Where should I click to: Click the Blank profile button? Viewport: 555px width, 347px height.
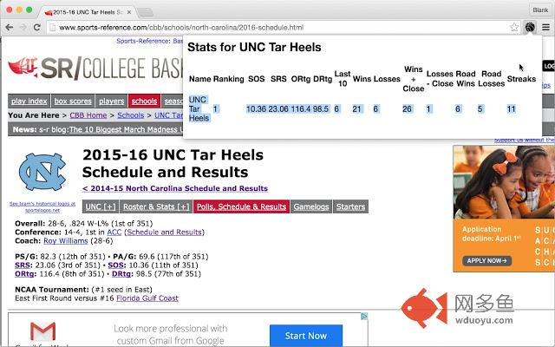[540, 10]
